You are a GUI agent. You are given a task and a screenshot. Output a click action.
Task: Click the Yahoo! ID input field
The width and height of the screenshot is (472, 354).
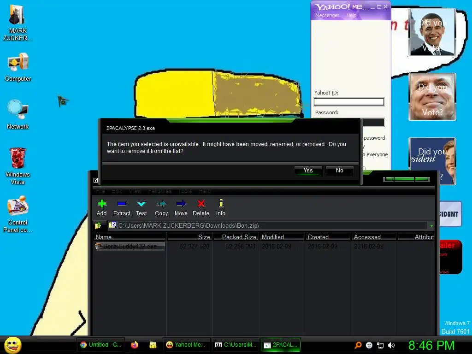[x=349, y=102]
